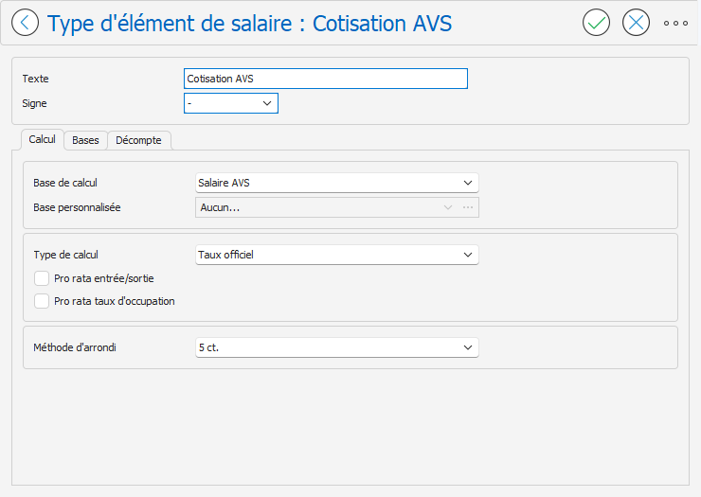Toggle Pro rata taux d'occupation checkbox
The image size is (701, 497).
[x=42, y=301]
